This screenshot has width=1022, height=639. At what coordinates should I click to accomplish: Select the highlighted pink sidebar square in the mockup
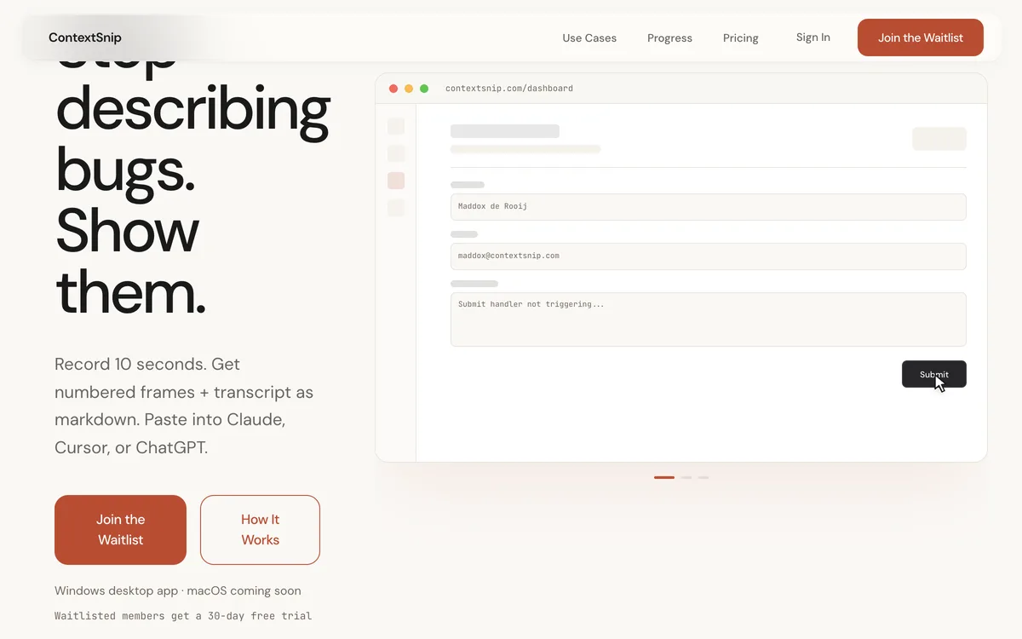[x=396, y=181]
